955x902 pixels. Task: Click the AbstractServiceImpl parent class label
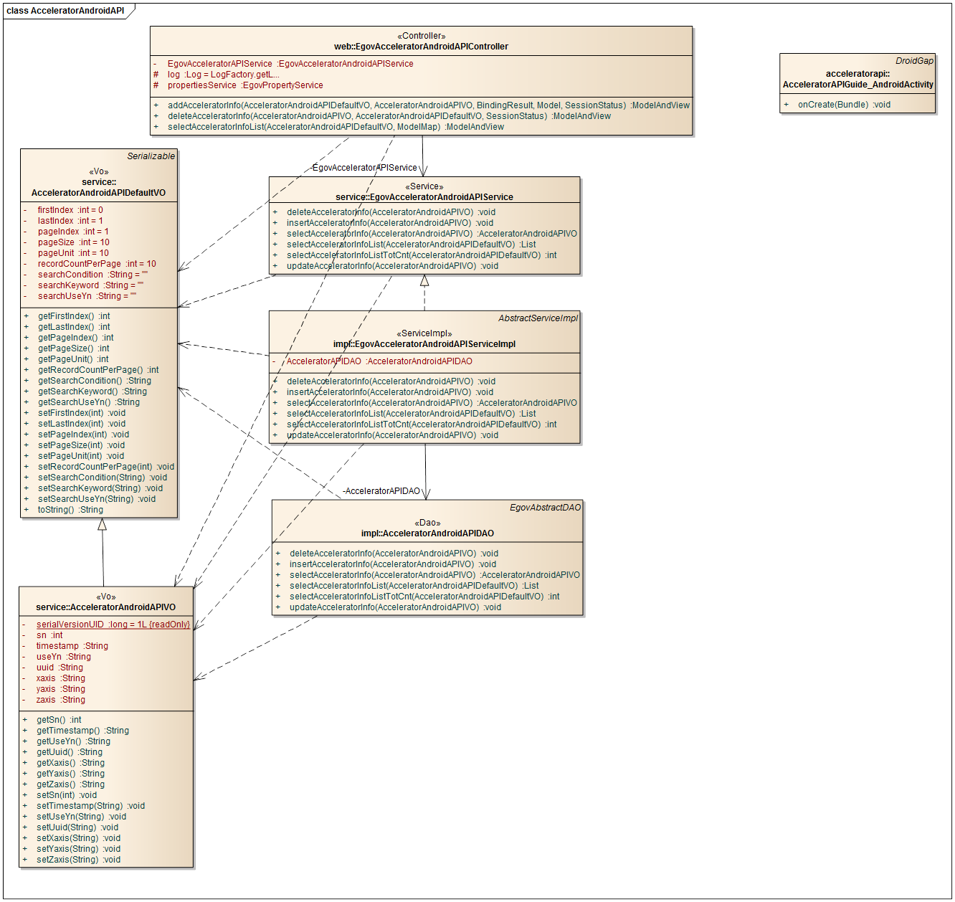pos(538,318)
